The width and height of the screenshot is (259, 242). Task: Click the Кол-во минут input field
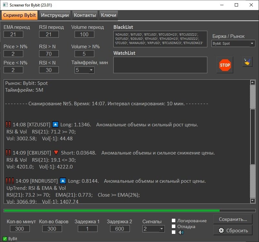point(20,229)
